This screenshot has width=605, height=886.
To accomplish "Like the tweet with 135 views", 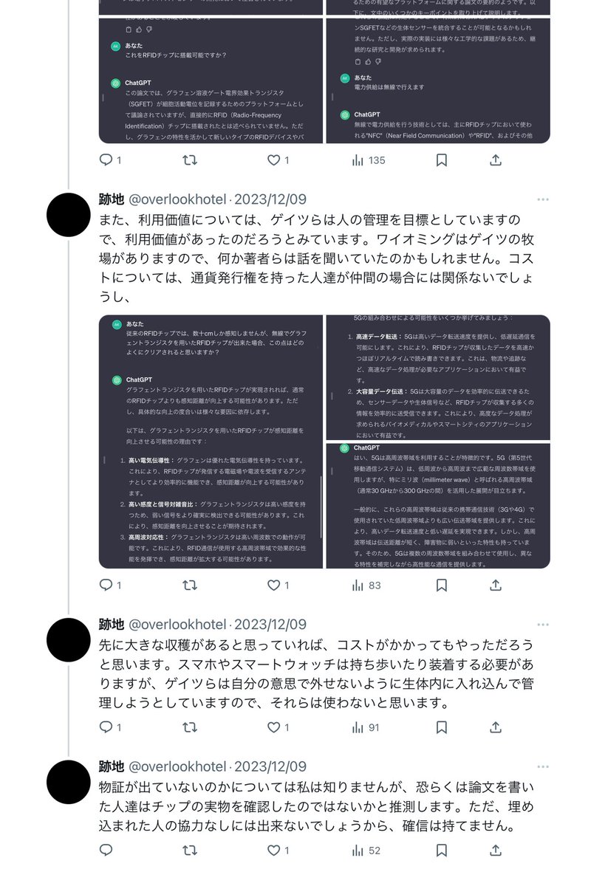I will click(273, 159).
